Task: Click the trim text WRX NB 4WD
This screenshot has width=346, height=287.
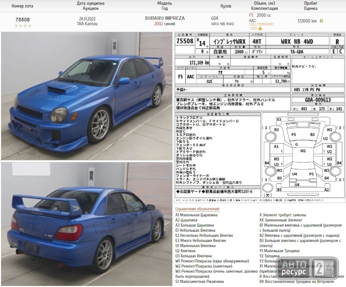Action: (x=222, y=24)
